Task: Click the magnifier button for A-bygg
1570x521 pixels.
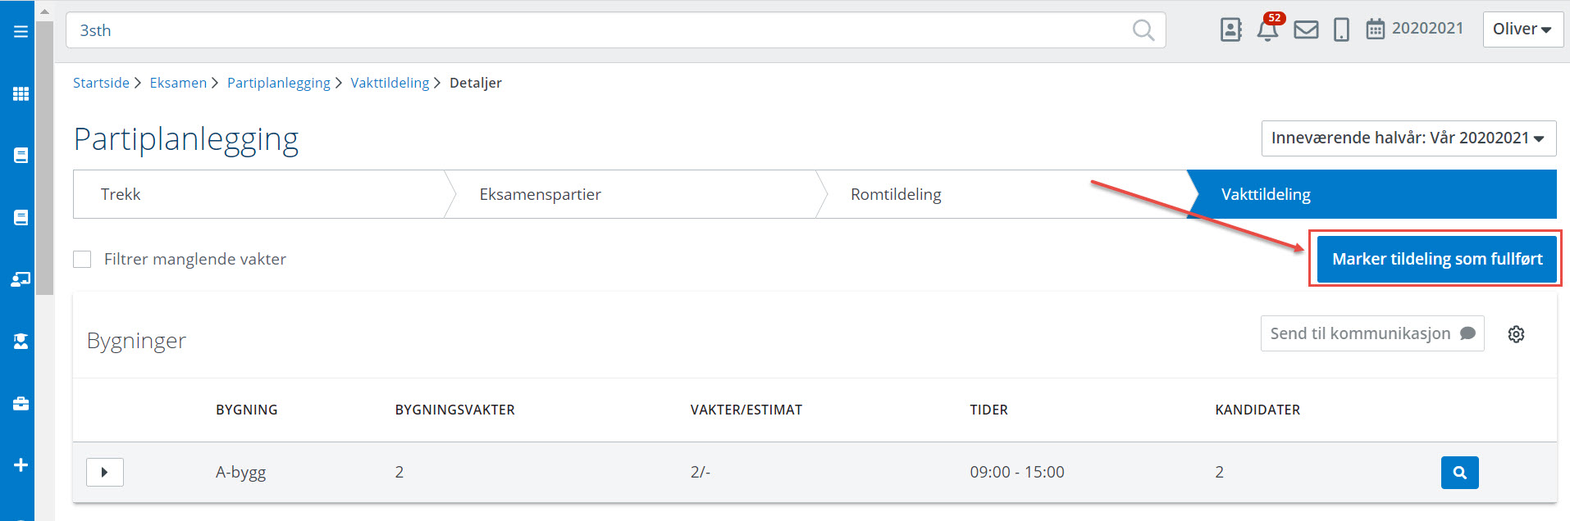Action: click(x=1459, y=473)
